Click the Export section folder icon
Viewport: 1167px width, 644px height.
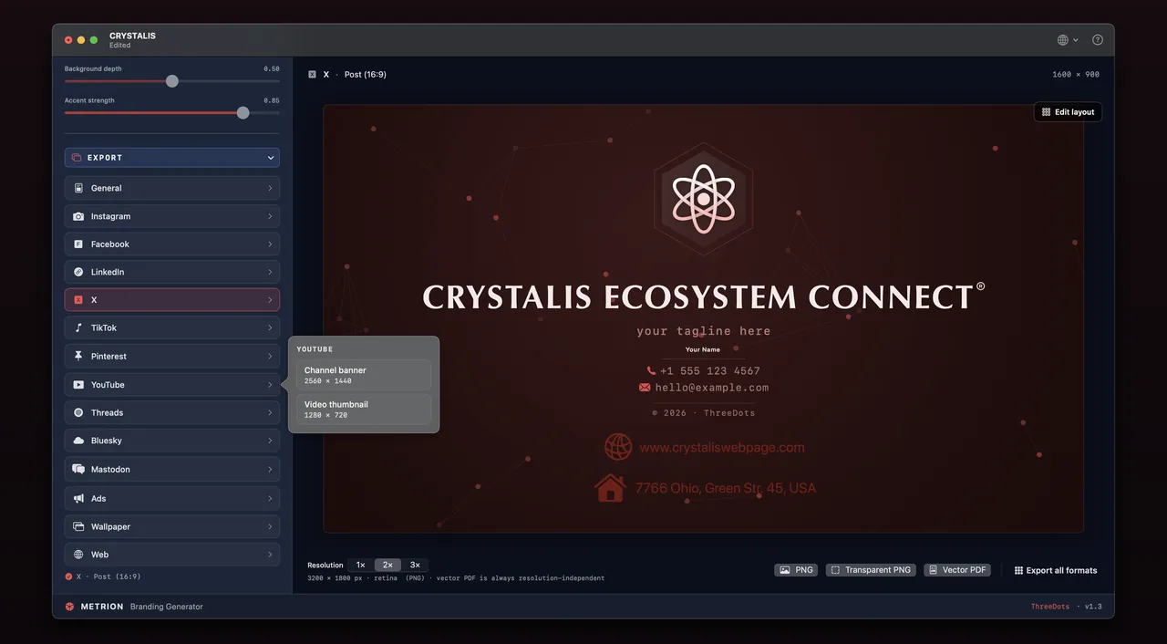pos(77,158)
